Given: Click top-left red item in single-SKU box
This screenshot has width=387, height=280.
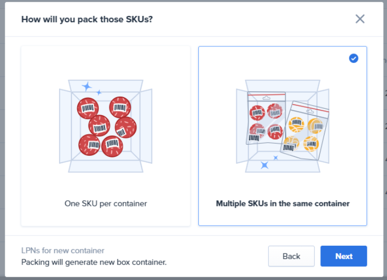Looking at the screenshot, I should coord(88,108).
